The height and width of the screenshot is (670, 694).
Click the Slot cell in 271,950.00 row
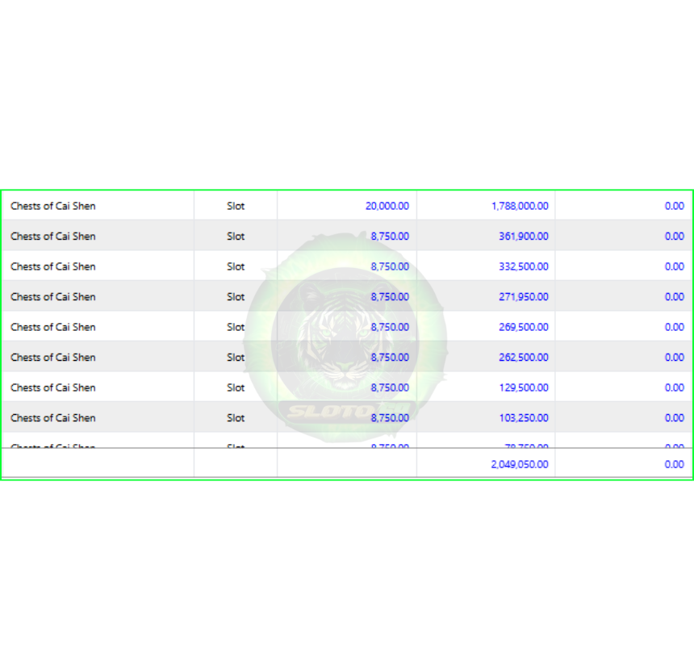click(236, 297)
